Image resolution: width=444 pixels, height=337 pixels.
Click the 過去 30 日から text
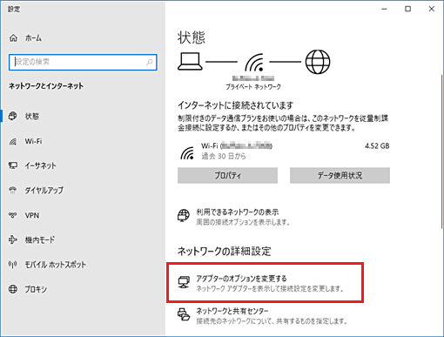pyautogui.click(x=224, y=156)
